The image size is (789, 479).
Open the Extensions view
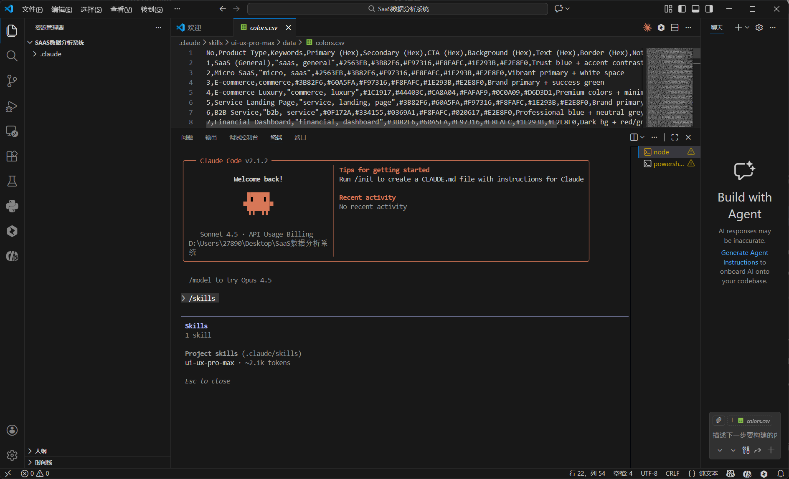pyautogui.click(x=12, y=156)
